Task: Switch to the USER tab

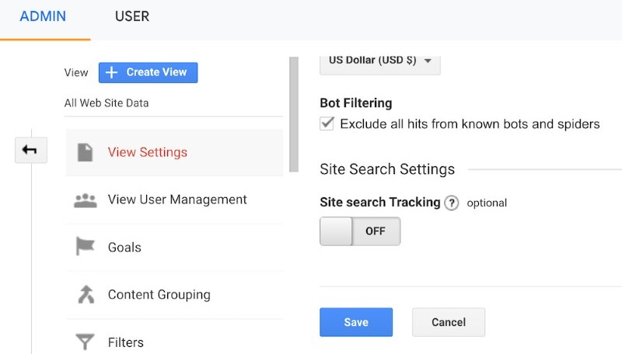Action: [132, 16]
